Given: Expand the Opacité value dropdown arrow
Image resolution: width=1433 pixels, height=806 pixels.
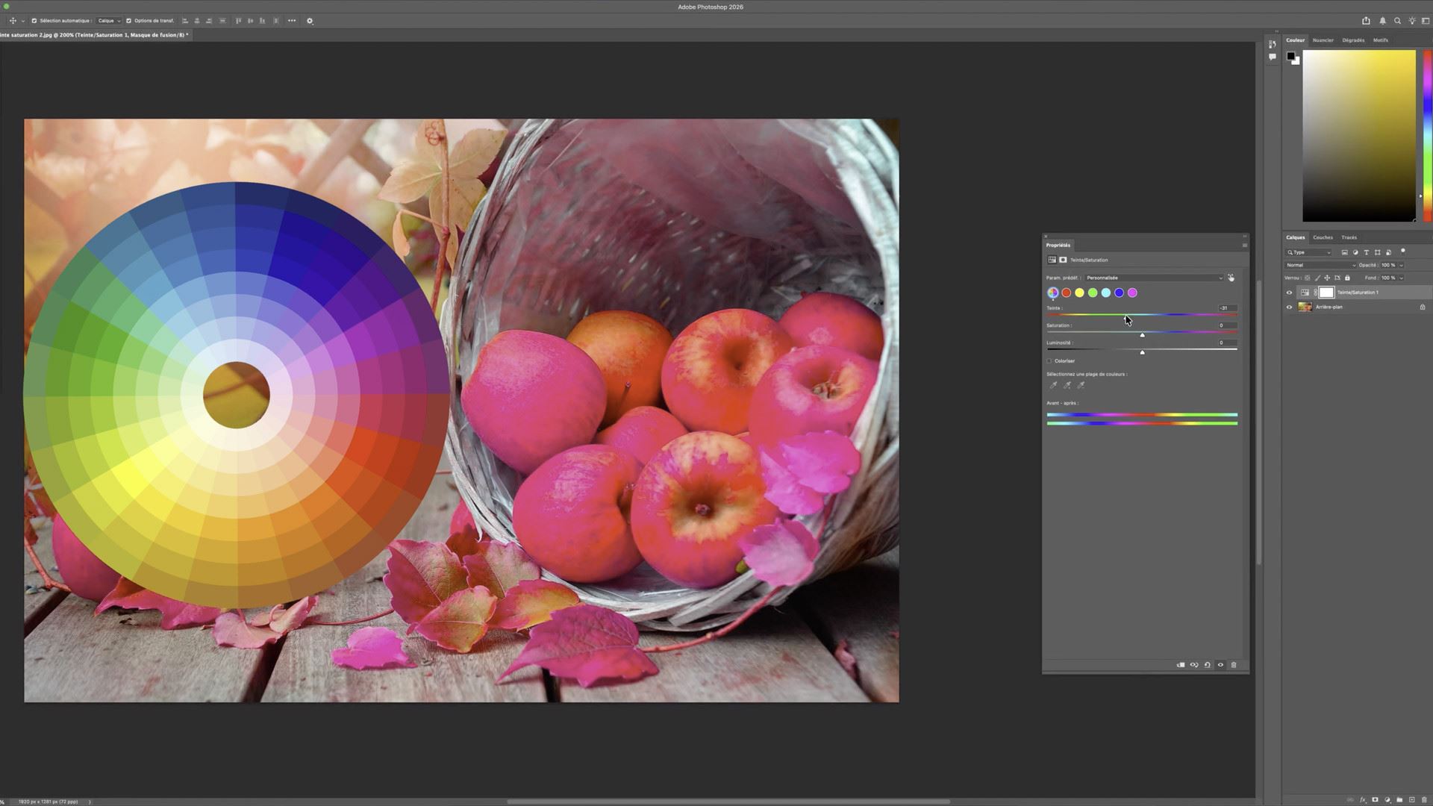Looking at the screenshot, I should [1401, 265].
